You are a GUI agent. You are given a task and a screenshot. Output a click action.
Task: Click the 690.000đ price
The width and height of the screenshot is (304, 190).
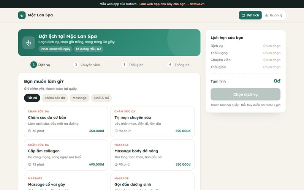tap(97, 165)
